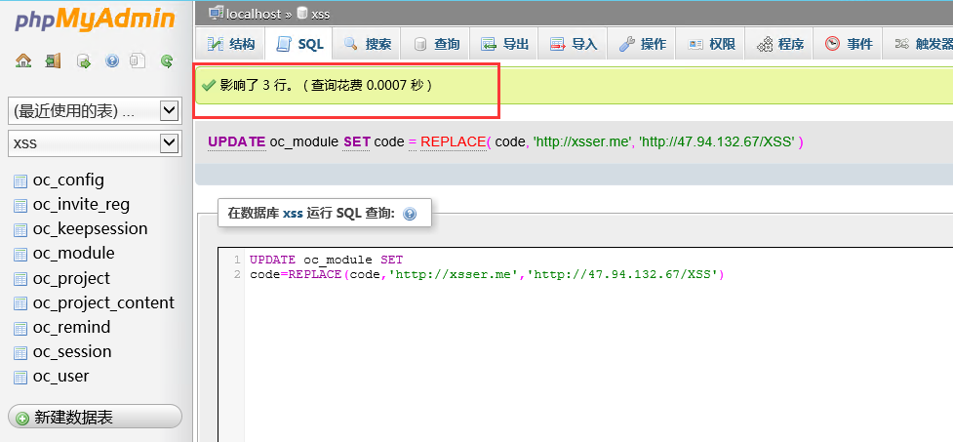Click the database icon beside xss breadcrumb

coord(302,13)
